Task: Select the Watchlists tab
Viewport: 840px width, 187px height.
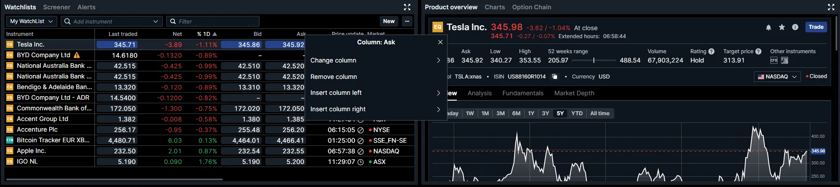Action: [x=20, y=7]
